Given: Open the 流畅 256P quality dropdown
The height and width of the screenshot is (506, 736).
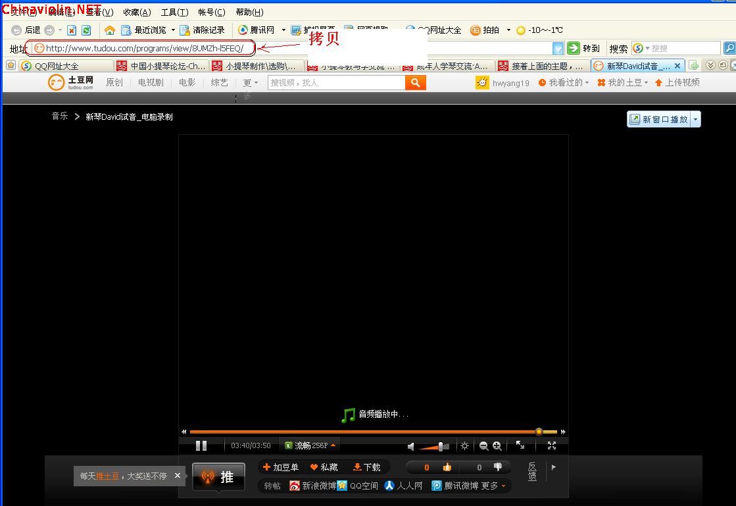Looking at the screenshot, I should tap(309, 445).
